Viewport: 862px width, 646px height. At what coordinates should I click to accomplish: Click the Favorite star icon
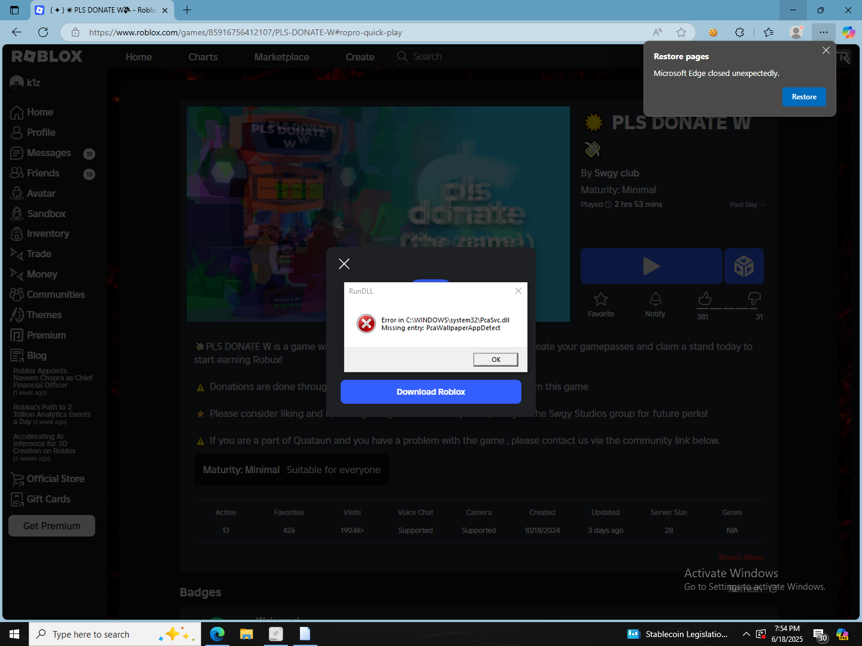click(600, 298)
